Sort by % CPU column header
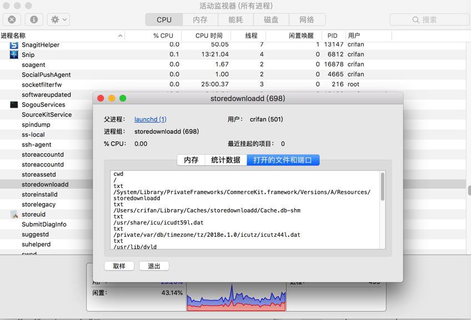This screenshot has width=471, height=320. (153, 35)
